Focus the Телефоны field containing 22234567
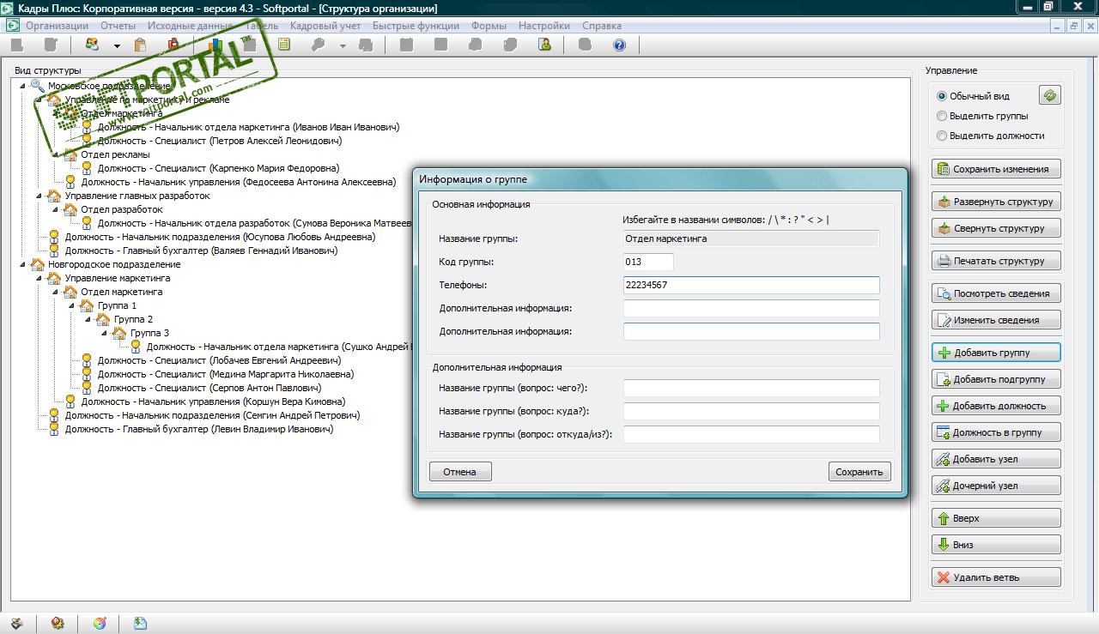 751,285
